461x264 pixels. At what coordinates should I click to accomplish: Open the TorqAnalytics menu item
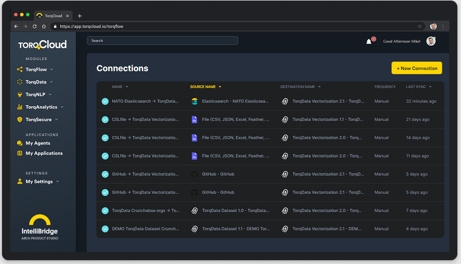tap(41, 107)
